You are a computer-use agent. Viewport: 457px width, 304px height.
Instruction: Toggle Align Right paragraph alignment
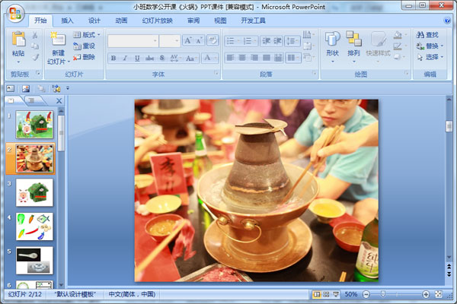tap(254, 58)
